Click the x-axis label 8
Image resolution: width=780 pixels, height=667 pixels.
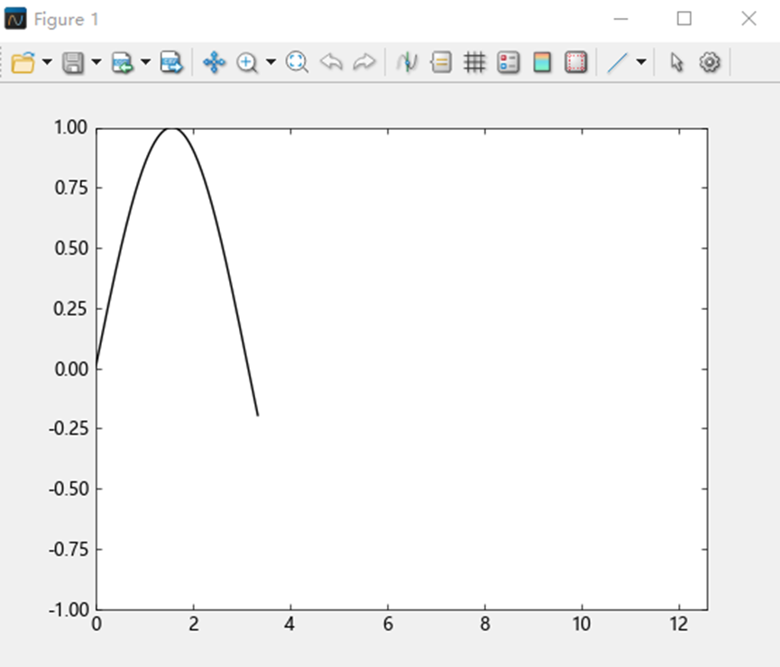click(x=485, y=625)
